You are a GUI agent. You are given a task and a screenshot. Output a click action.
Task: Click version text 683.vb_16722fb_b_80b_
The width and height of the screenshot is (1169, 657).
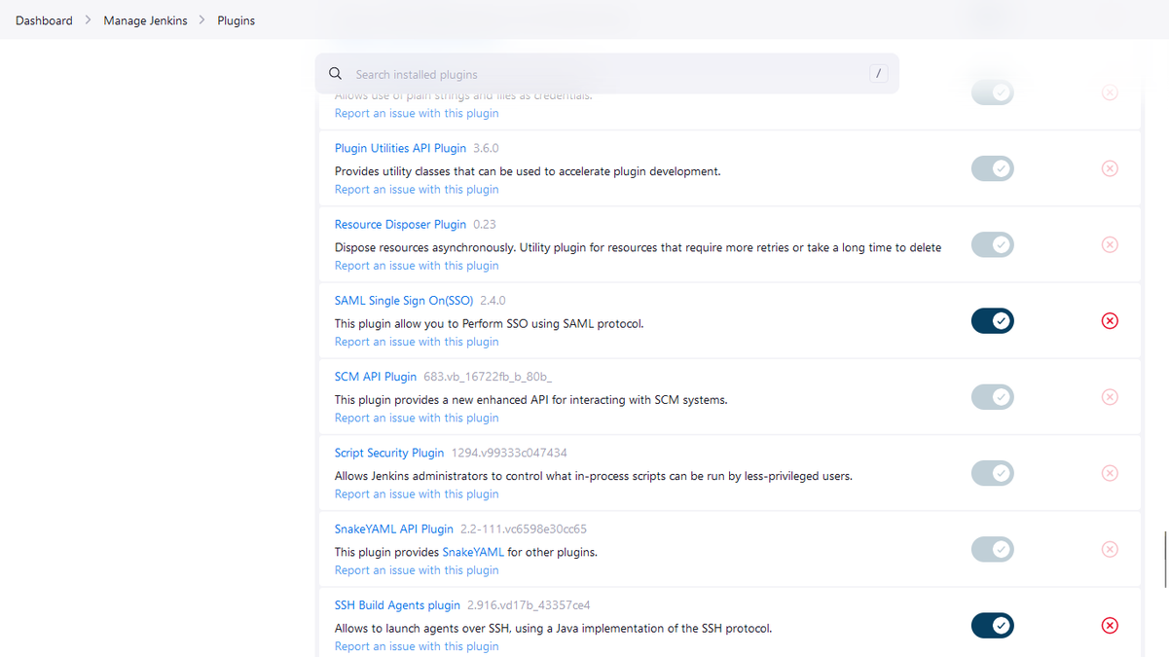(x=488, y=377)
